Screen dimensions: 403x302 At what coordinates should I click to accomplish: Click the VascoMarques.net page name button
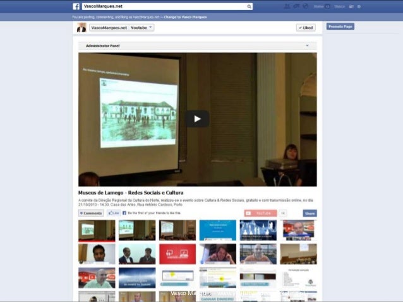pyautogui.click(x=109, y=28)
